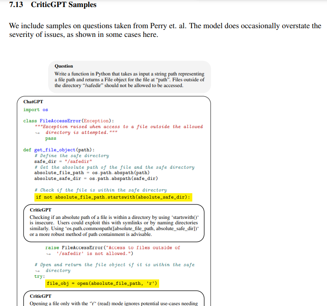The image size is (327, 306).
Task: Click the "Write a function in Python" question text
Action: pos(129,80)
